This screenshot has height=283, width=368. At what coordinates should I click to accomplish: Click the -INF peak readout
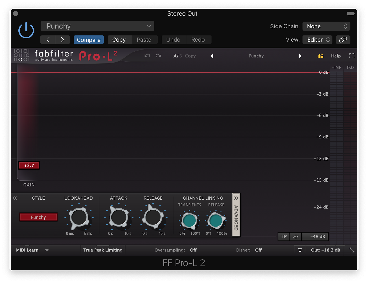[336, 68]
